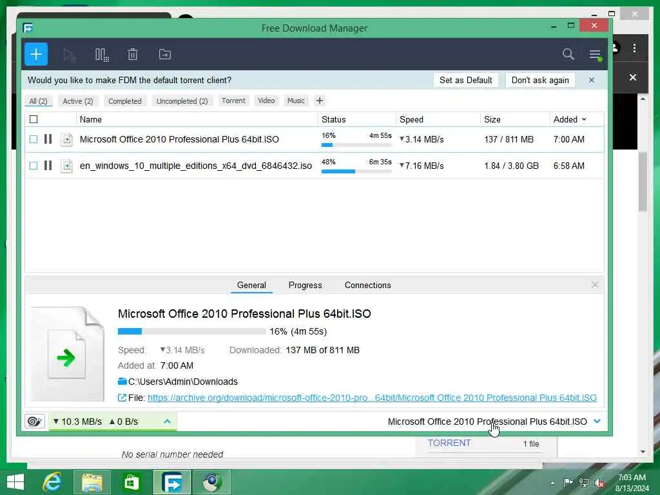Toggle the select-all checkbox in header
The image size is (660, 495).
pyautogui.click(x=34, y=119)
